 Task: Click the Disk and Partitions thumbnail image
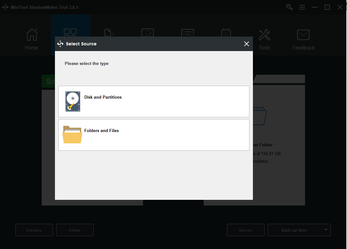(73, 101)
